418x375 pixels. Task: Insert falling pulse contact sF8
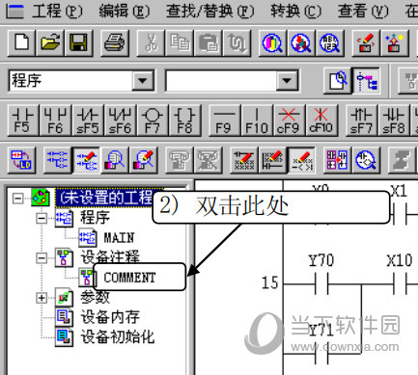pos(393,121)
